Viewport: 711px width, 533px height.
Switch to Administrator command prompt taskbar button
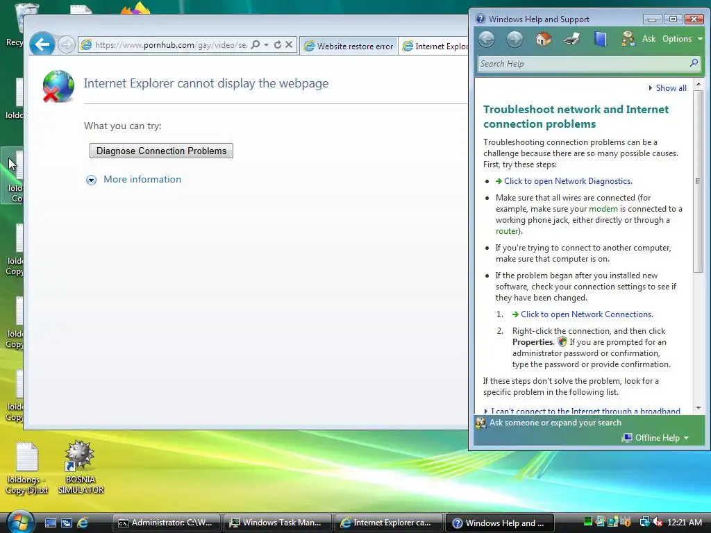click(x=167, y=523)
